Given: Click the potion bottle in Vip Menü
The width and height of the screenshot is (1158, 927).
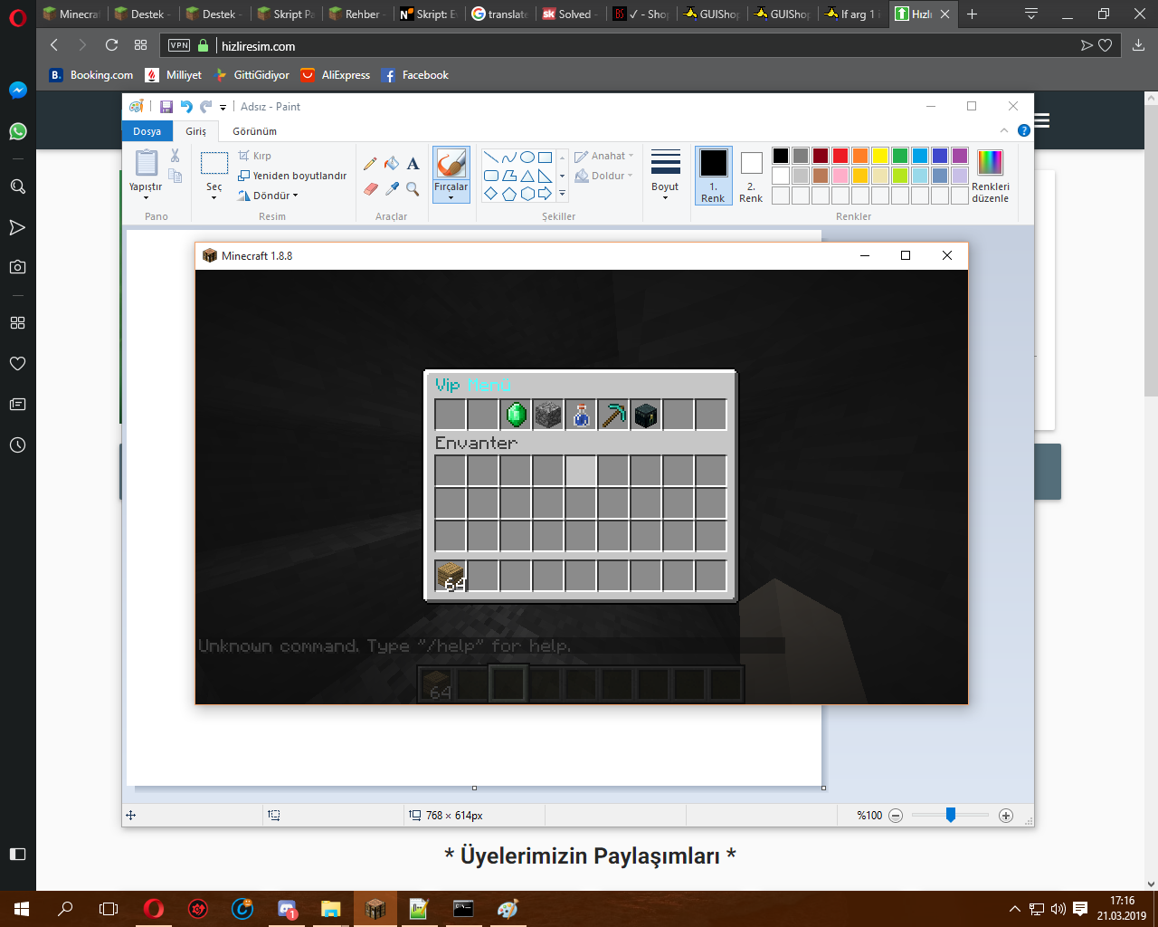Looking at the screenshot, I should click(581, 415).
